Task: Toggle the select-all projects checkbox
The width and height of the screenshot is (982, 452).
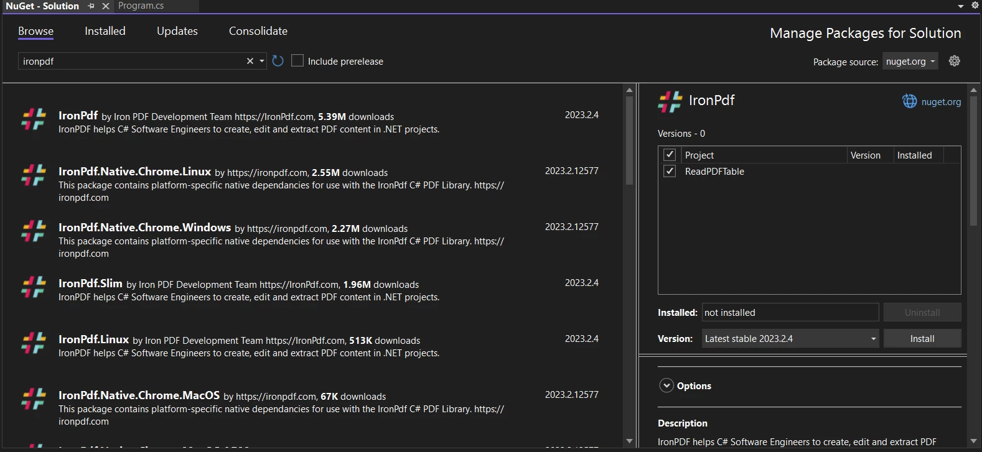Action: (670, 155)
